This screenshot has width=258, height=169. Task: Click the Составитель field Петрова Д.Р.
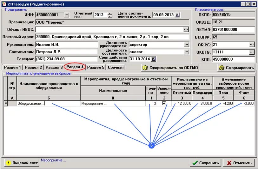[x=66, y=52]
